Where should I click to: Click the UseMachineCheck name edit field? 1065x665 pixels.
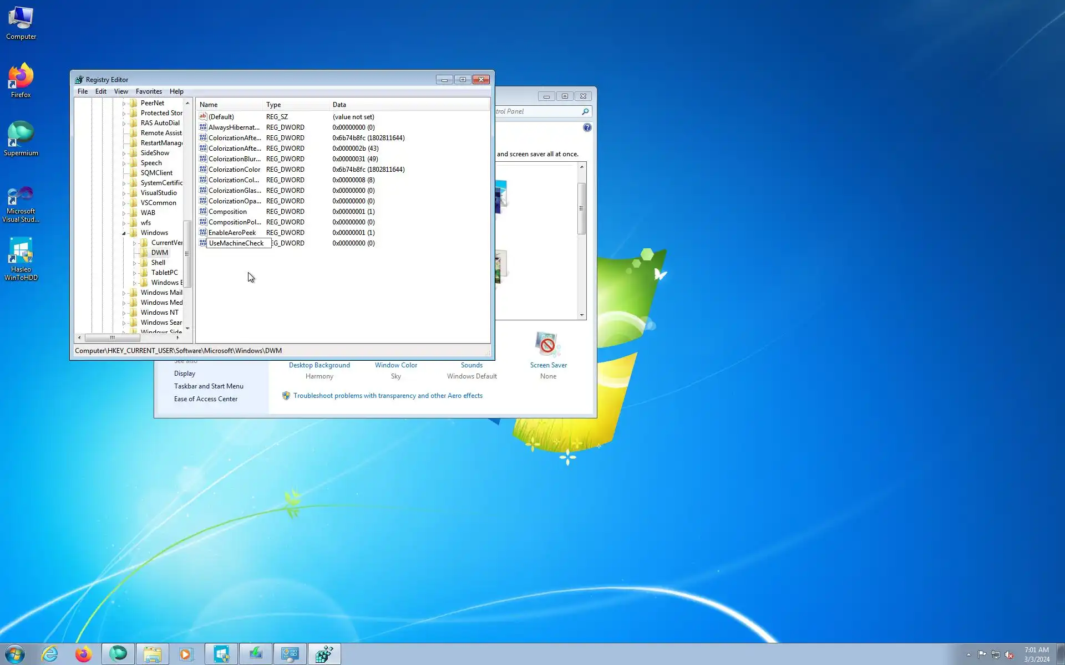tap(239, 243)
